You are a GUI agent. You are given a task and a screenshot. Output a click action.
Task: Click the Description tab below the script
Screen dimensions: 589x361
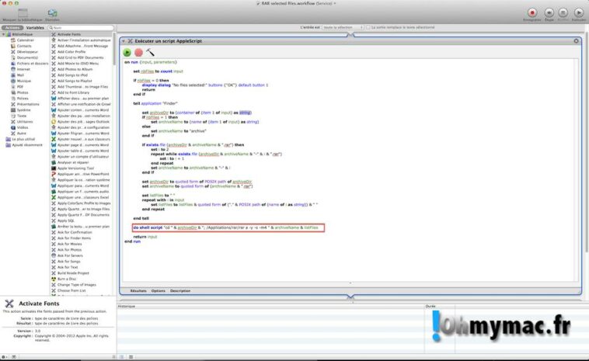coord(180,290)
